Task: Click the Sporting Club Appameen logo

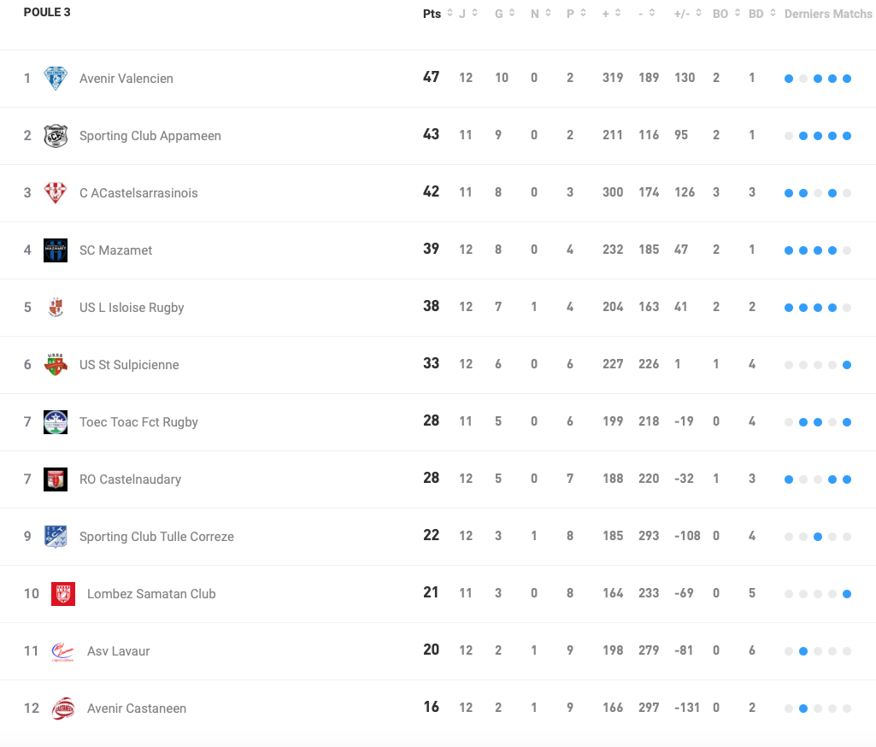Action: 55,135
